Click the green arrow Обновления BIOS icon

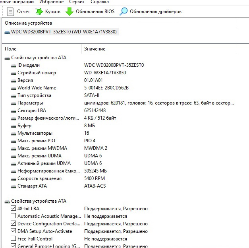pos(69,12)
